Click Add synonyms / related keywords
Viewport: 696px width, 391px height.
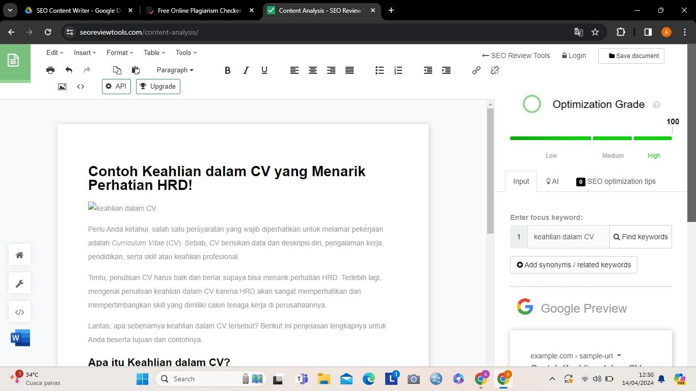pos(574,265)
